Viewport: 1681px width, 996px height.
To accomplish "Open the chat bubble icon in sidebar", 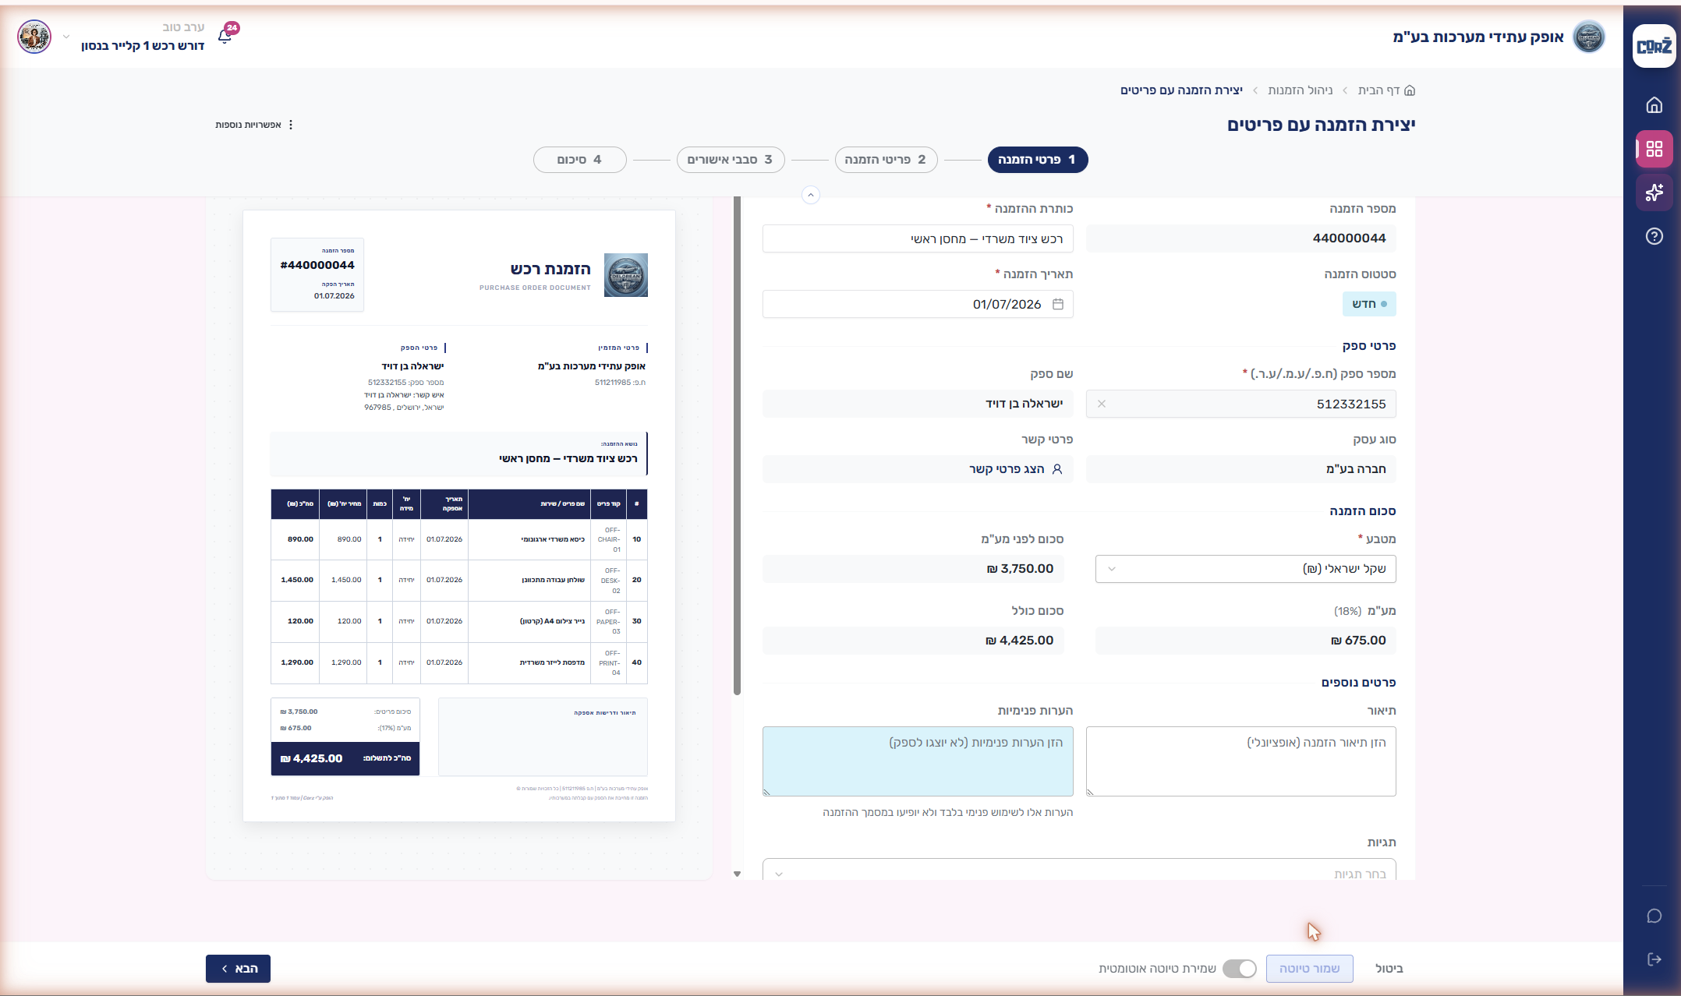I will (x=1654, y=916).
